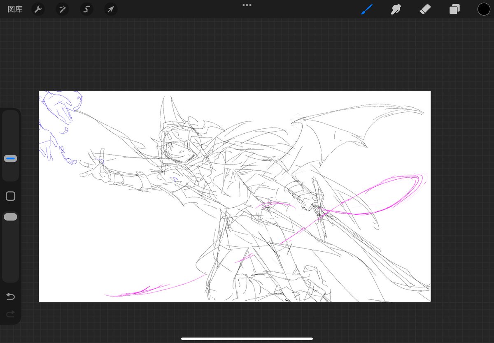This screenshot has width=494, height=343.
Task: Undo the last stroke
Action: click(x=10, y=297)
